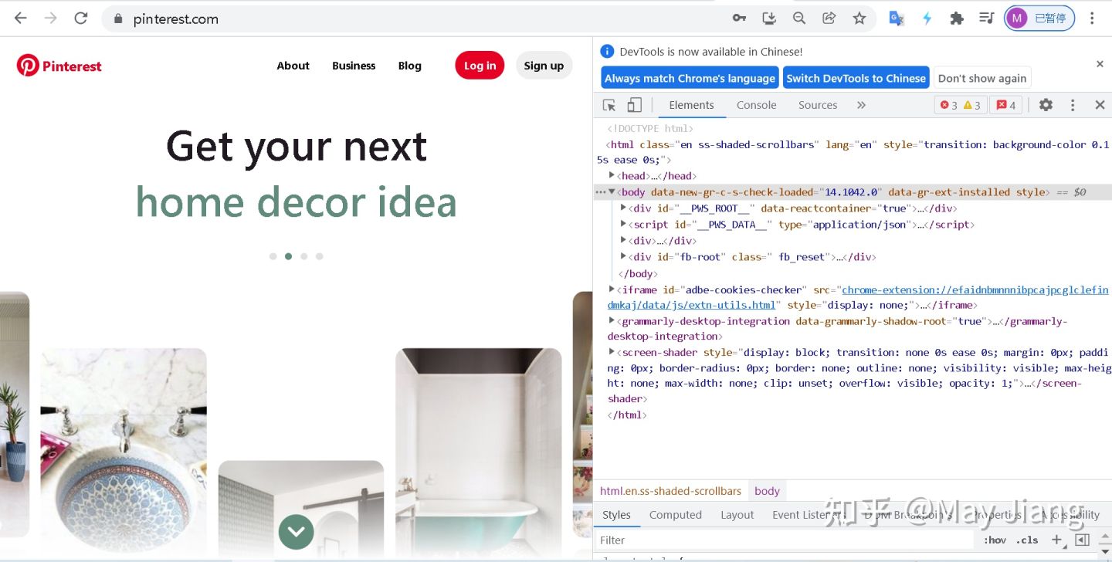Click Don't show again

982,78
